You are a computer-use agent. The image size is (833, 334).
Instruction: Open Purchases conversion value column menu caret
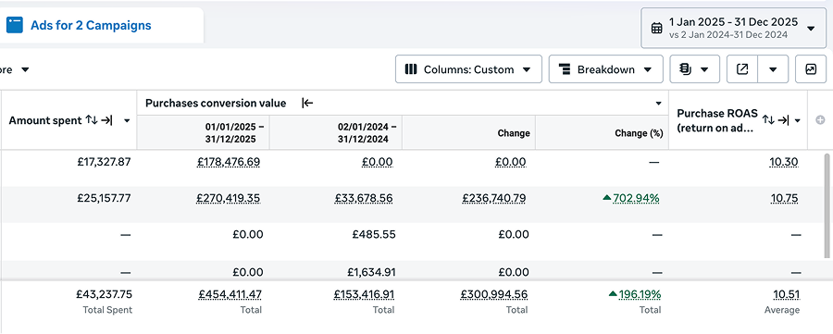click(x=658, y=104)
